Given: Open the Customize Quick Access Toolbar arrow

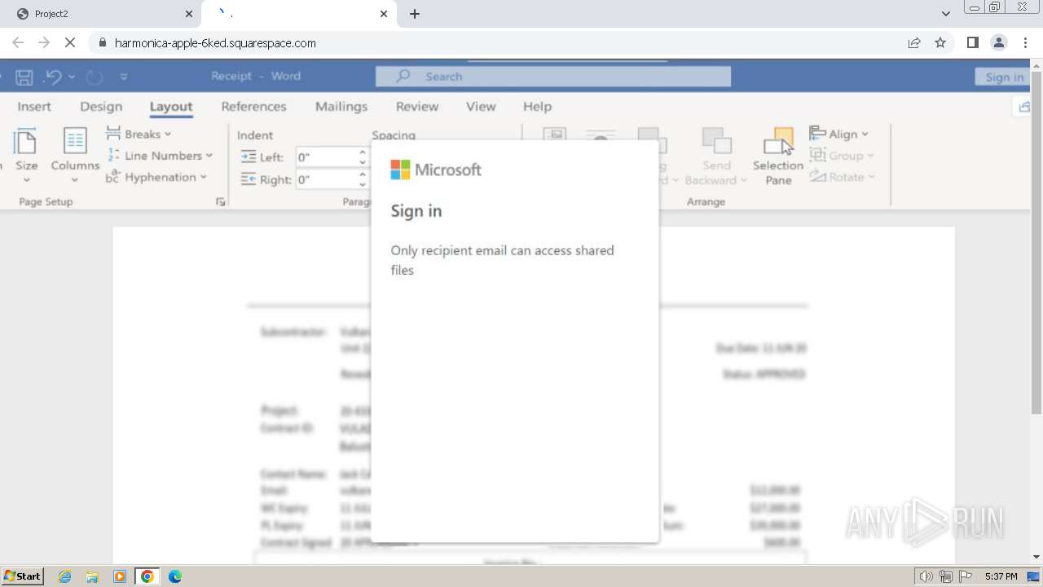Looking at the screenshot, I should click(x=124, y=77).
